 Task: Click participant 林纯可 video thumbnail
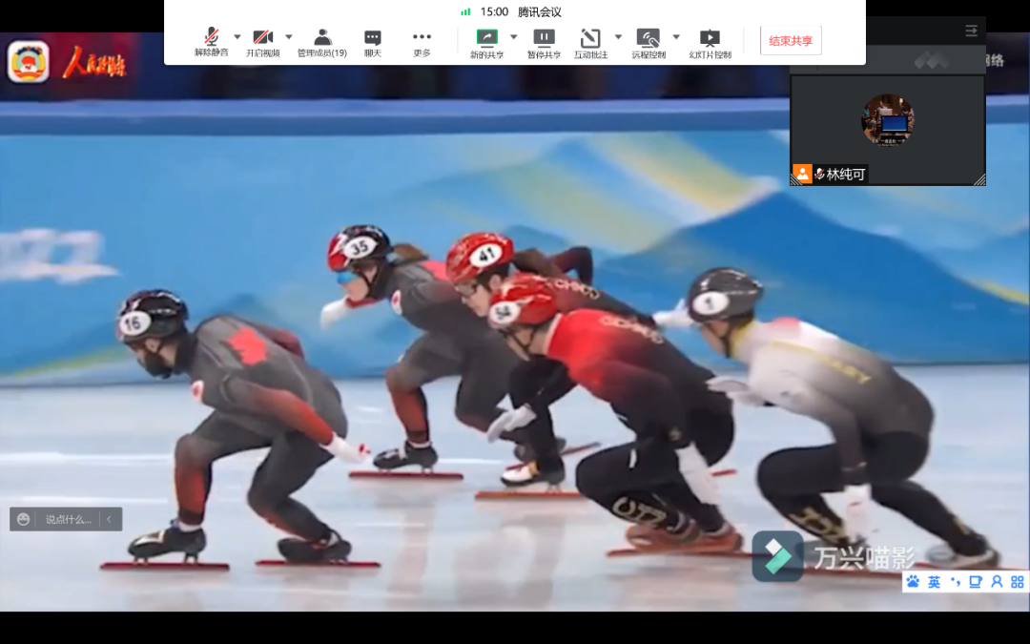pyautogui.click(x=887, y=128)
